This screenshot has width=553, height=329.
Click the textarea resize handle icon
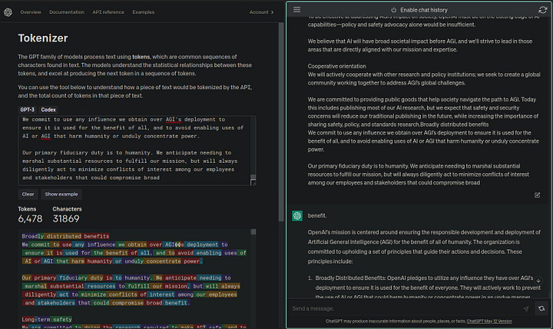pyautogui.click(x=253, y=182)
